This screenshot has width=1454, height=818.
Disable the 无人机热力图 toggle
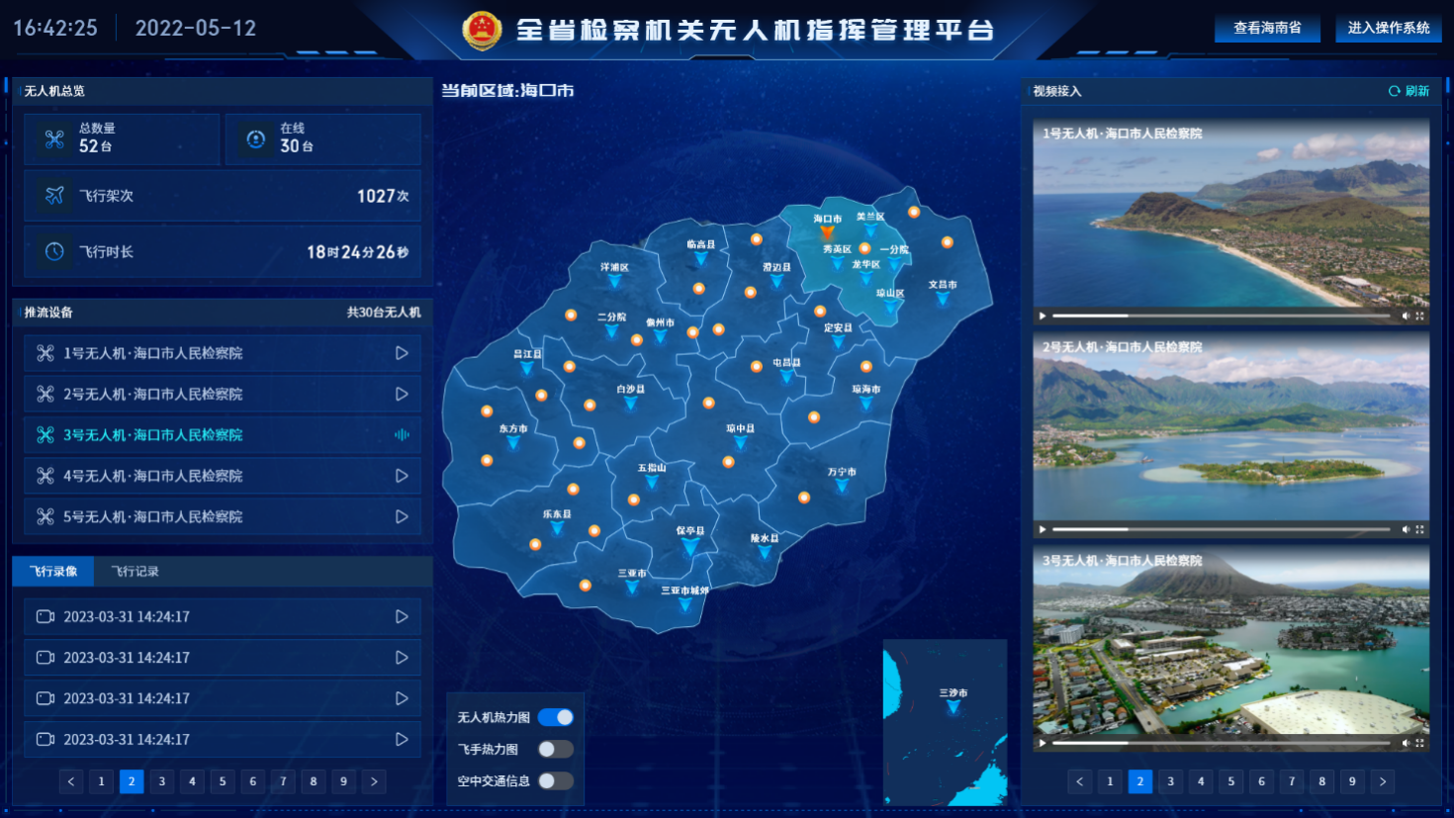coord(556,717)
